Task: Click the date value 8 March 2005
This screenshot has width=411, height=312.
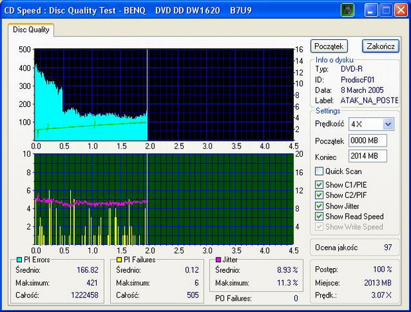Action: [x=362, y=90]
